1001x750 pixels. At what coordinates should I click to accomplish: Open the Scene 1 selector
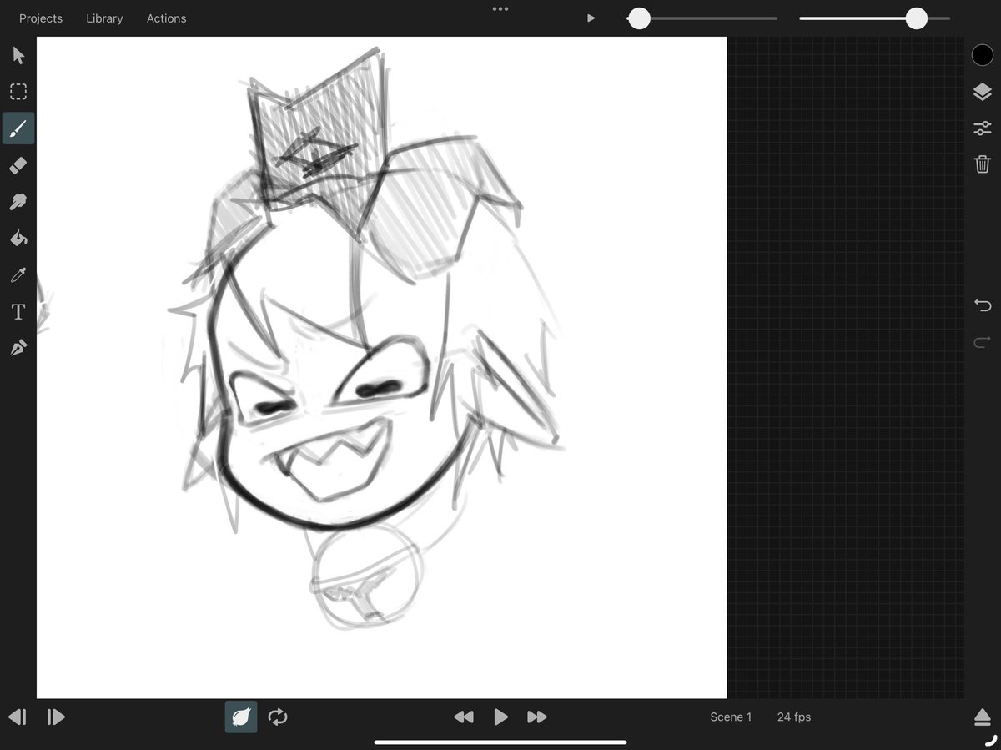(731, 717)
